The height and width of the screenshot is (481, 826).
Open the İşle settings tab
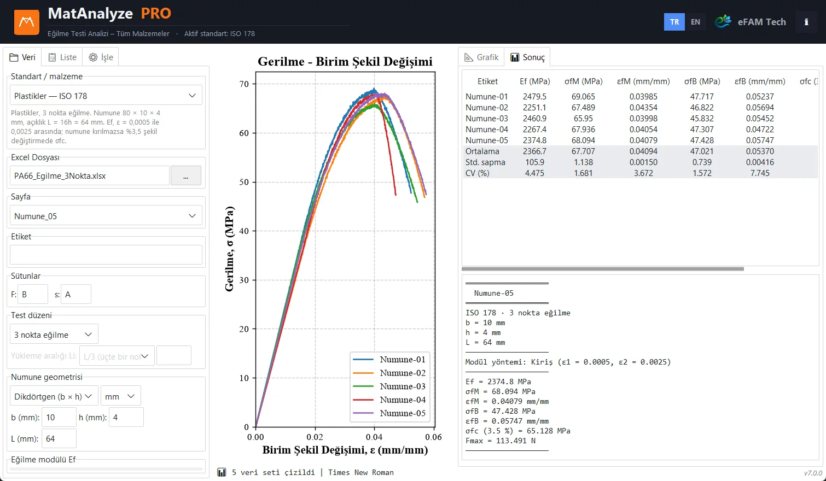[101, 57]
